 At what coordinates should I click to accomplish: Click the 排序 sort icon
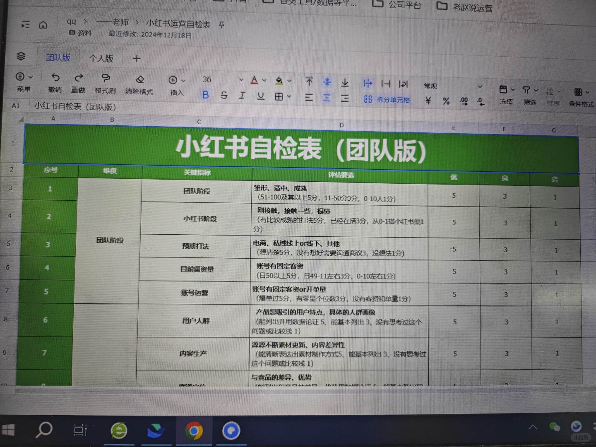point(550,91)
